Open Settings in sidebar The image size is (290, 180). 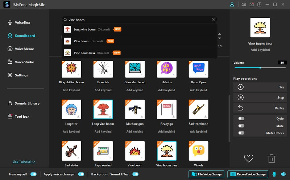click(18, 75)
